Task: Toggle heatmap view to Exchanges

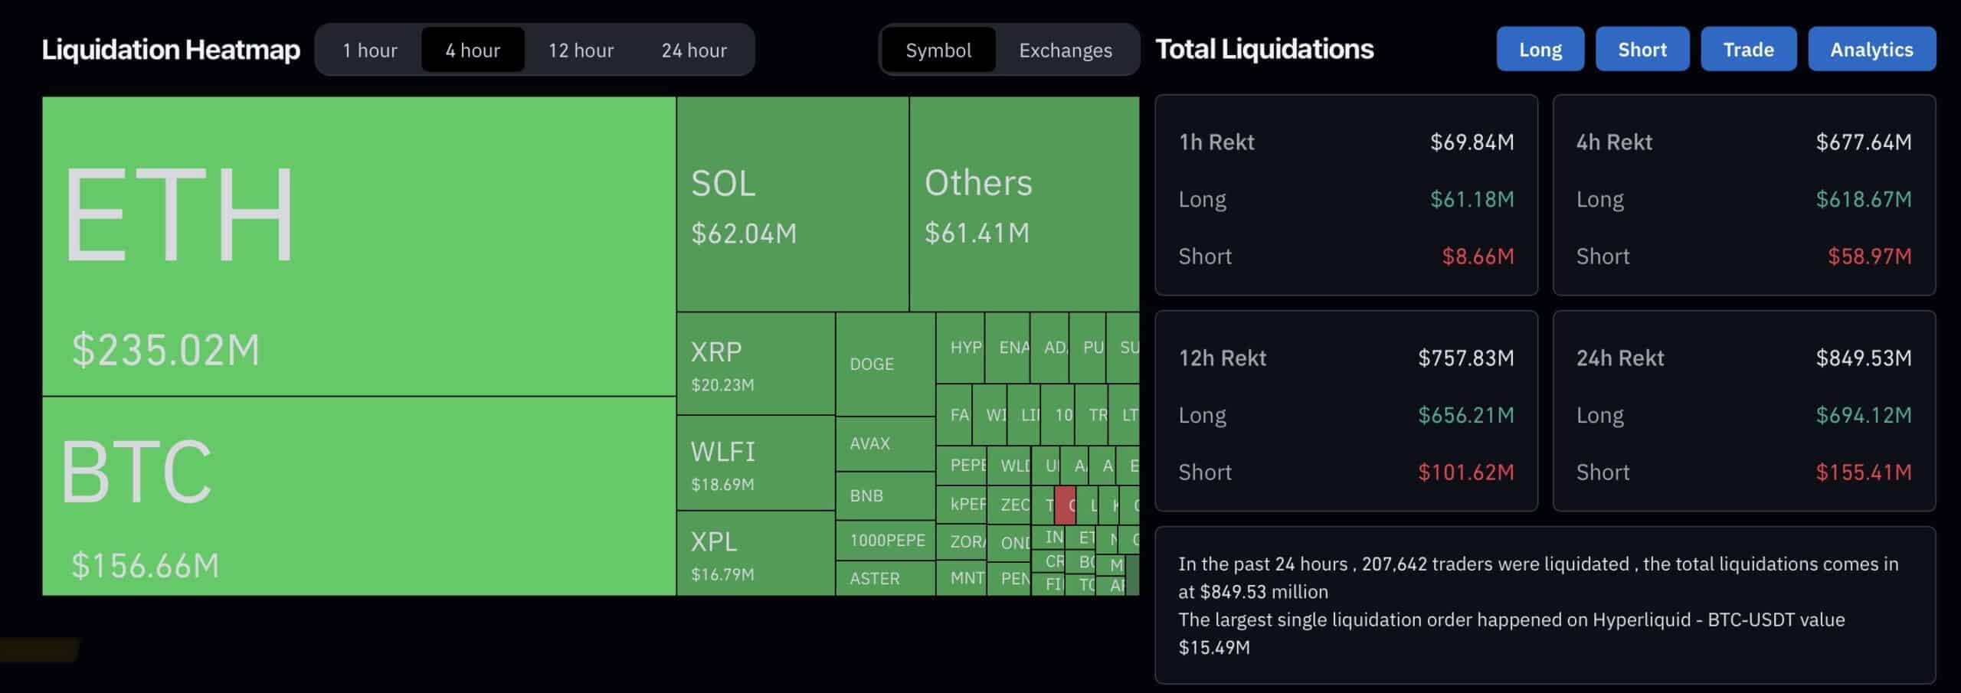Action: tap(1065, 51)
